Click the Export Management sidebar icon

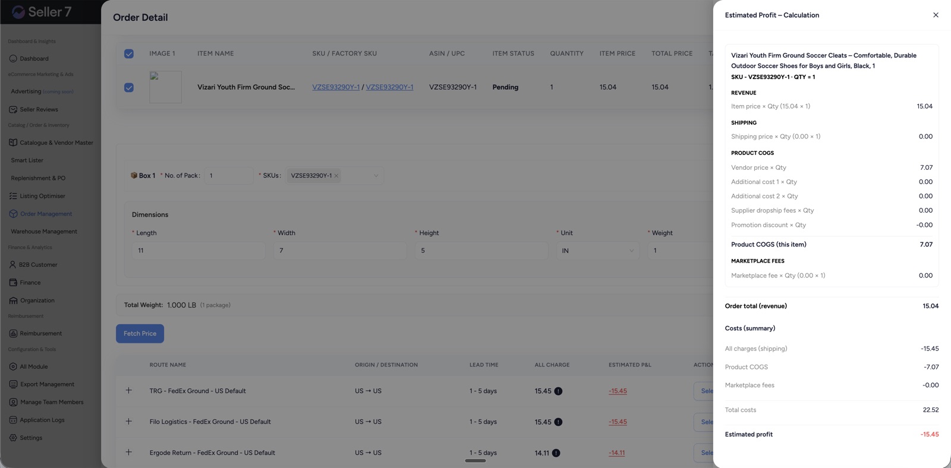[13, 384]
